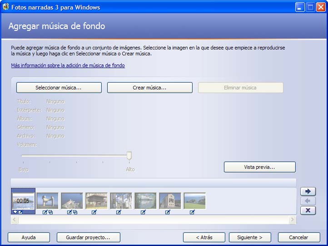Click the 'Género:' label
This screenshot has height=246, width=328.
[x=26, y=127]
